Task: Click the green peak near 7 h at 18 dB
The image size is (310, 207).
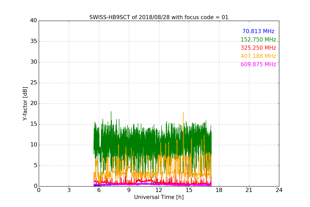Action: [111, 115]
